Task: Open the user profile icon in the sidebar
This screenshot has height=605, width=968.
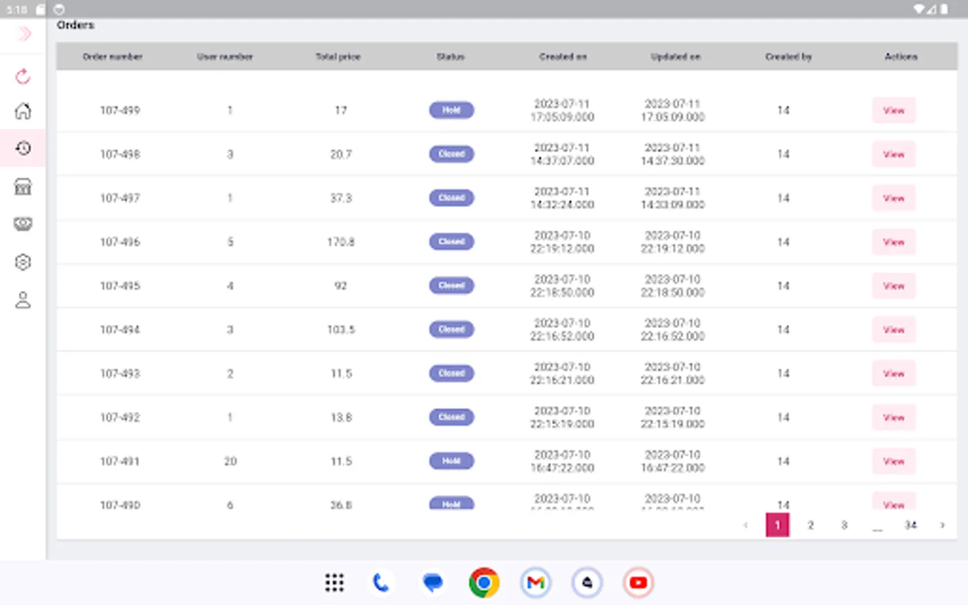Action: 23,300
